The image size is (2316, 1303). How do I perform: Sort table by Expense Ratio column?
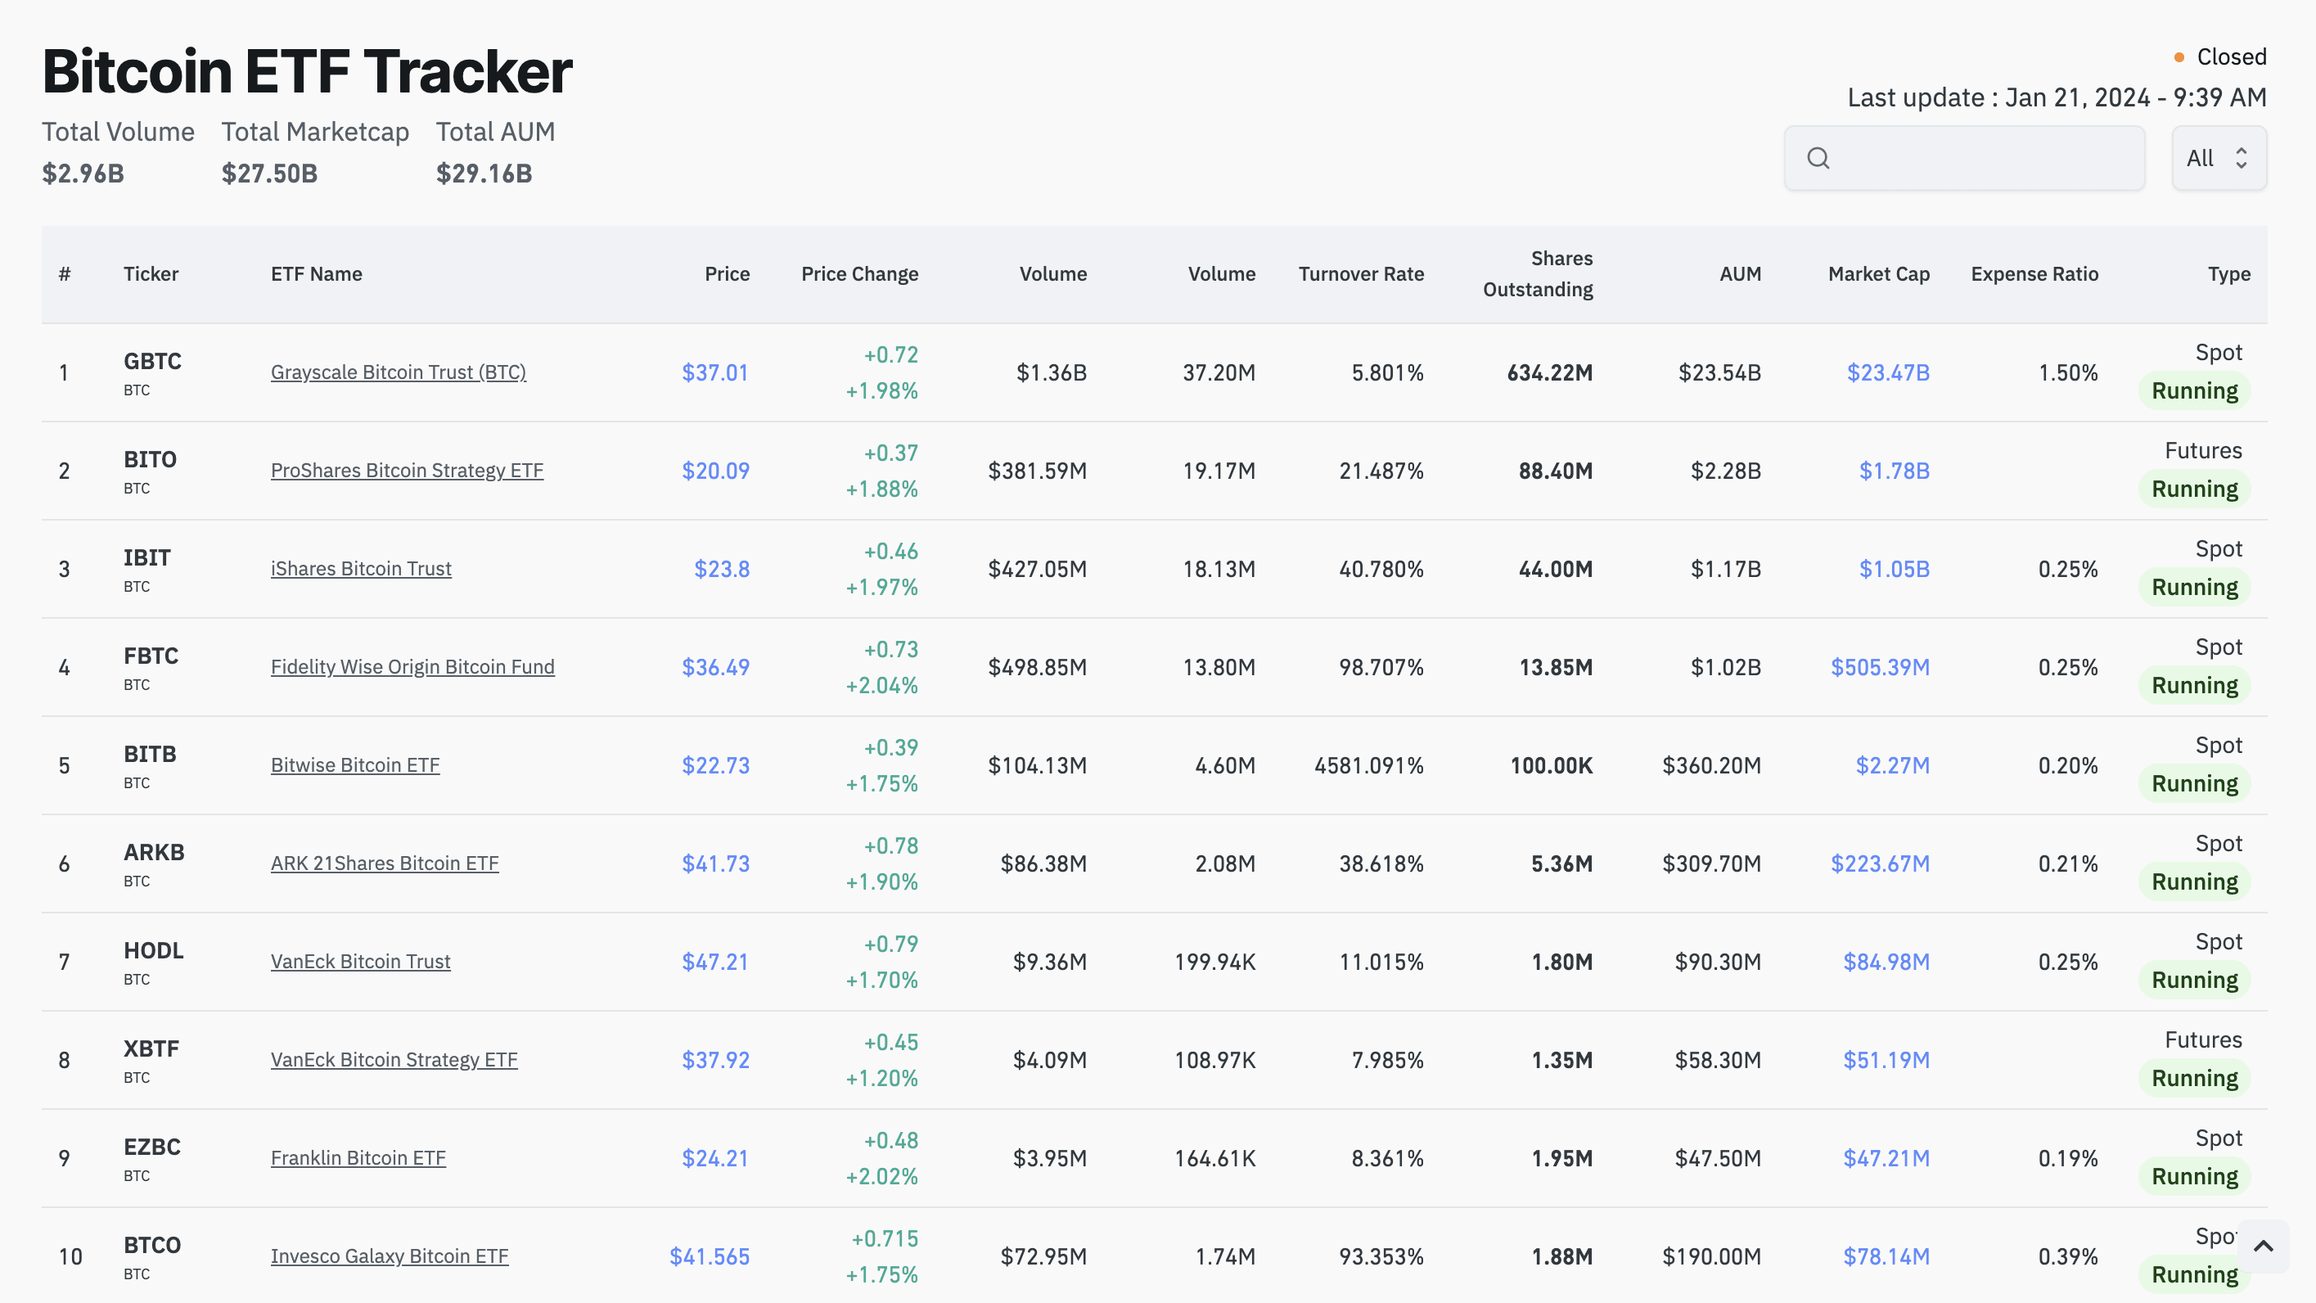click(x=2034, y=274)
